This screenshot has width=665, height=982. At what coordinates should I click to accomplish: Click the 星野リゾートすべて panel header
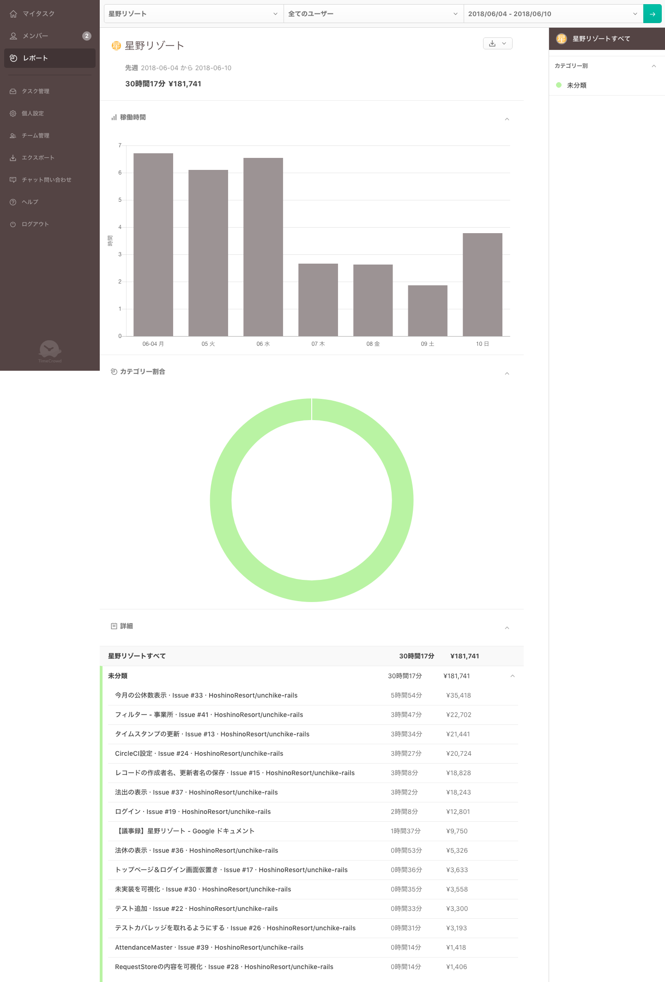(x=607, y=39)
